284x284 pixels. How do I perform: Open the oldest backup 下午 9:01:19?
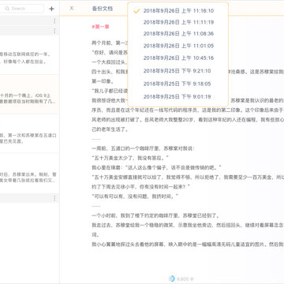(x=178, y=96)
